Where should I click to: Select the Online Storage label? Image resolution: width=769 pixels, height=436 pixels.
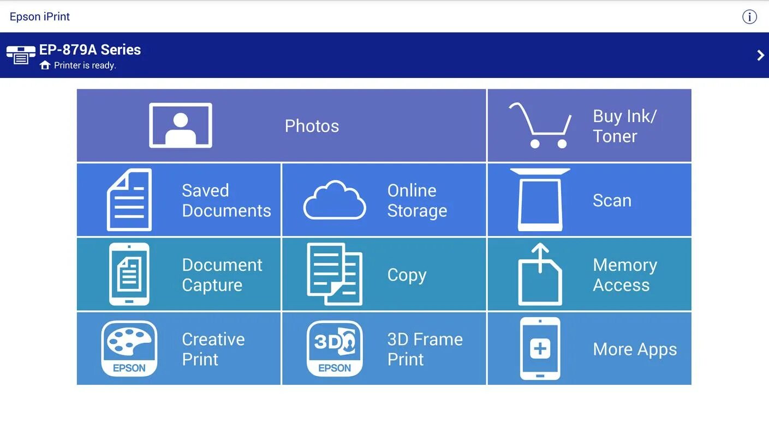click(417, 201)
